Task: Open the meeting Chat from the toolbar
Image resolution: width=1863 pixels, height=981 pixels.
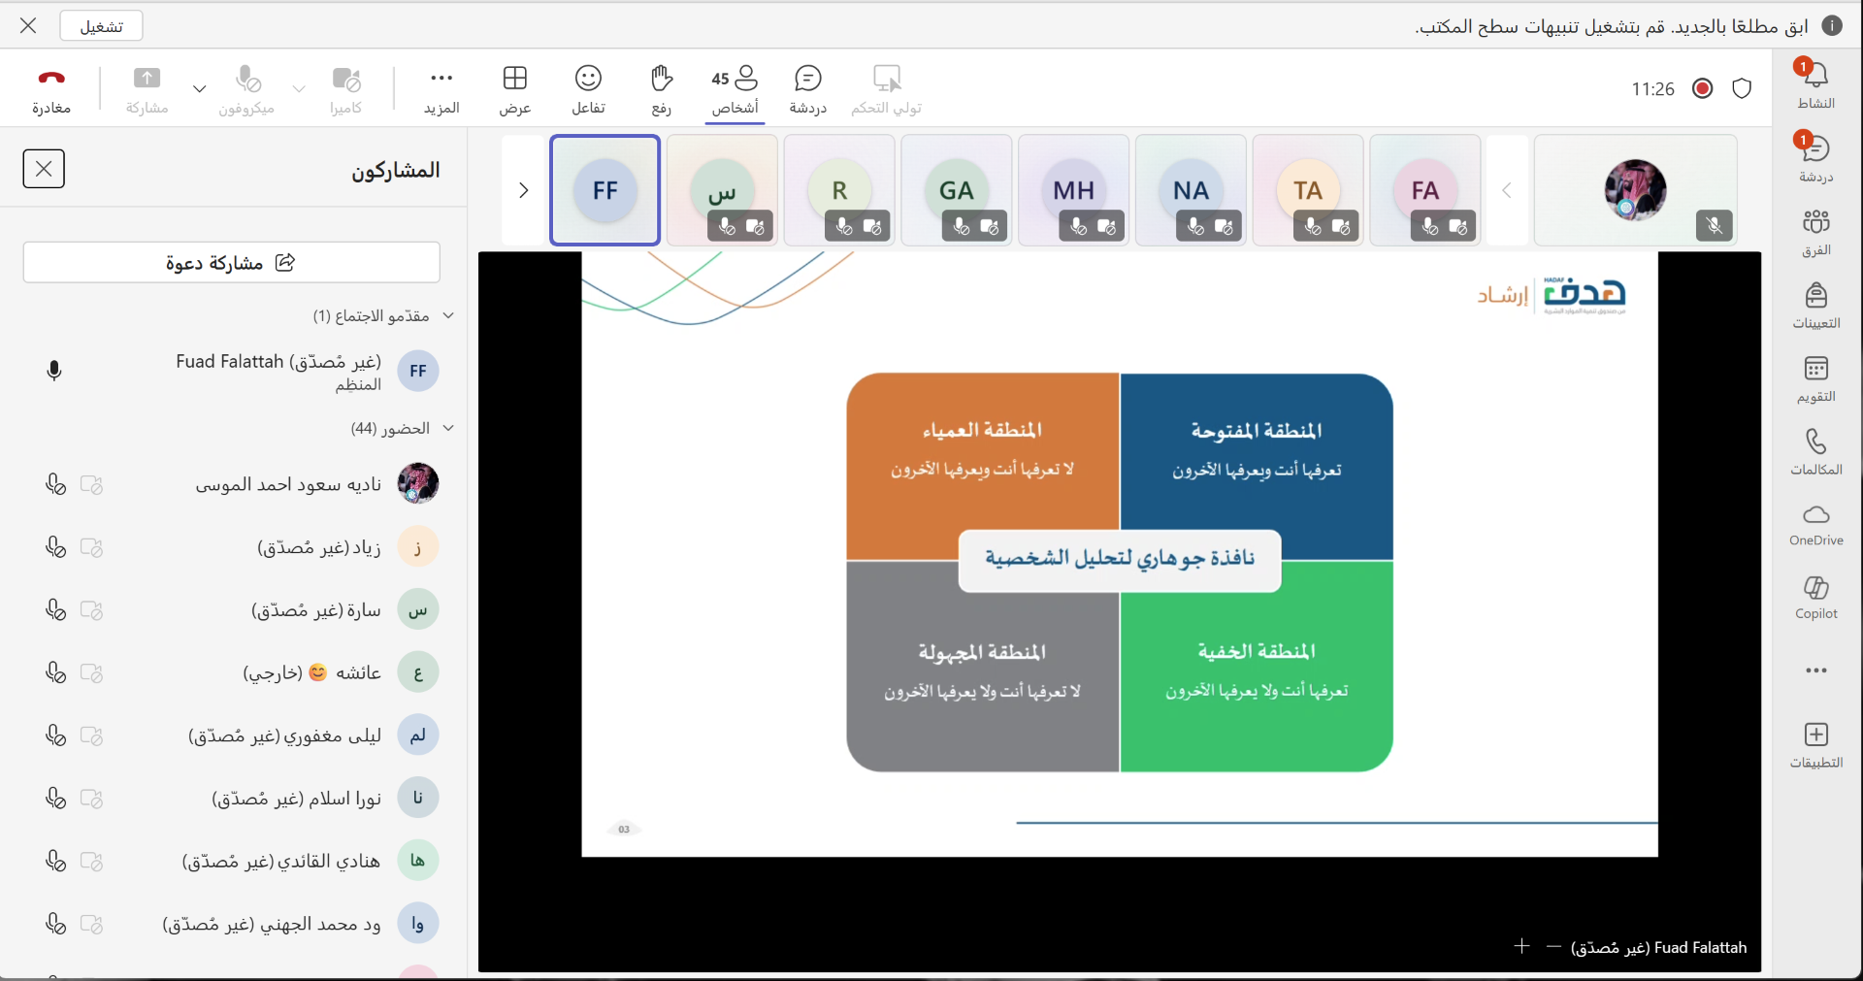Action: 807,89
